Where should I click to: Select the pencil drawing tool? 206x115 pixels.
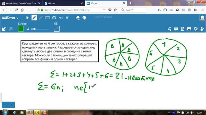click(34, 18)
